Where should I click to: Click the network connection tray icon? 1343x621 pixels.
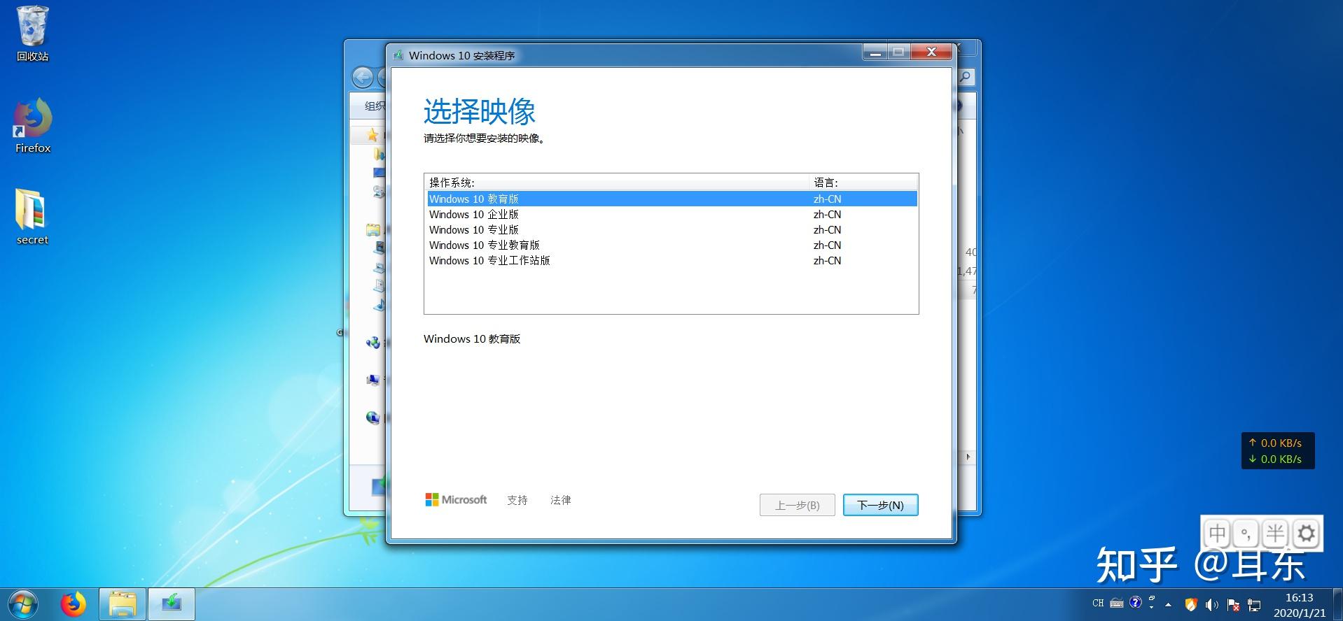click(1254, 604)
